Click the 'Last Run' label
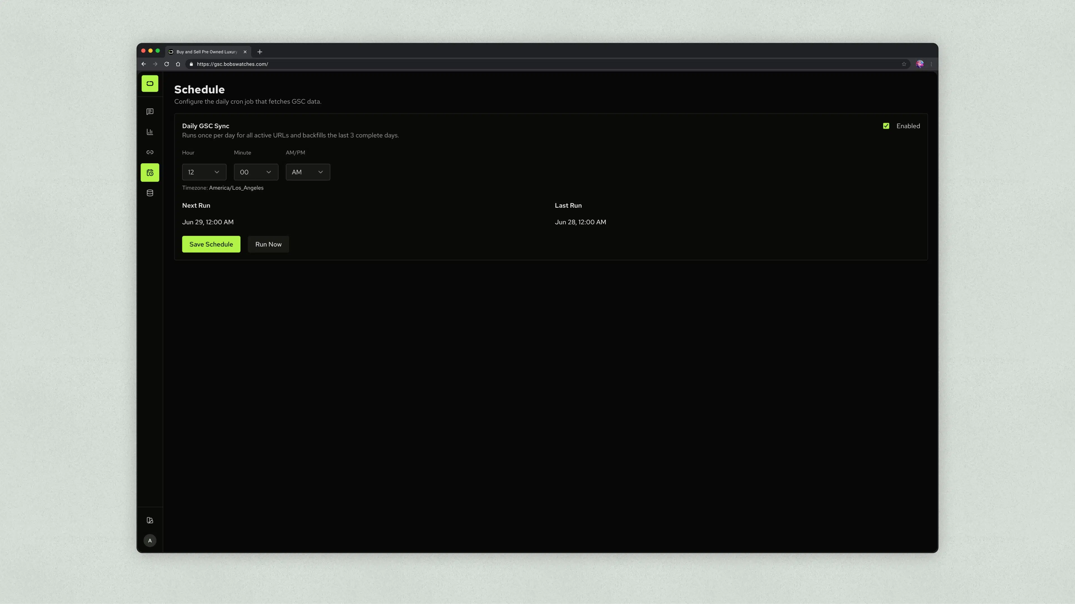 pos(568,205)
